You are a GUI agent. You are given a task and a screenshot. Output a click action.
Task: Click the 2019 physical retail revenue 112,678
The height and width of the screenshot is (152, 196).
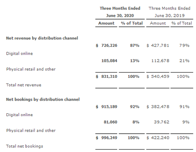(160, 61)
